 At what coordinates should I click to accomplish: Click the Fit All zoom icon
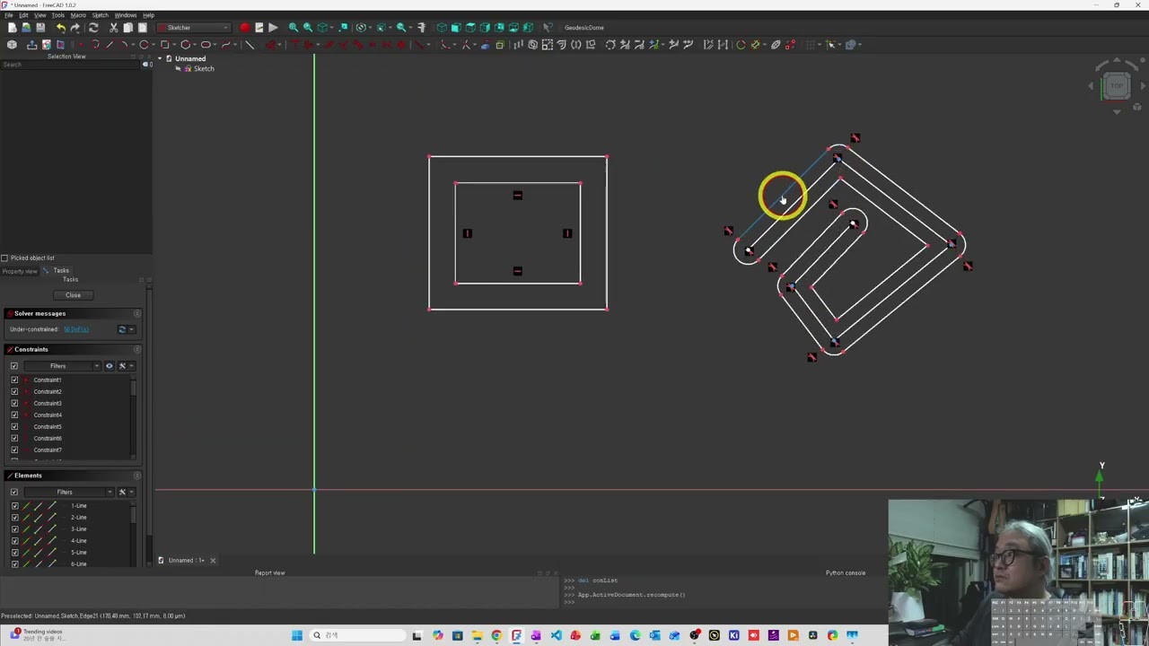pos(294,28)
